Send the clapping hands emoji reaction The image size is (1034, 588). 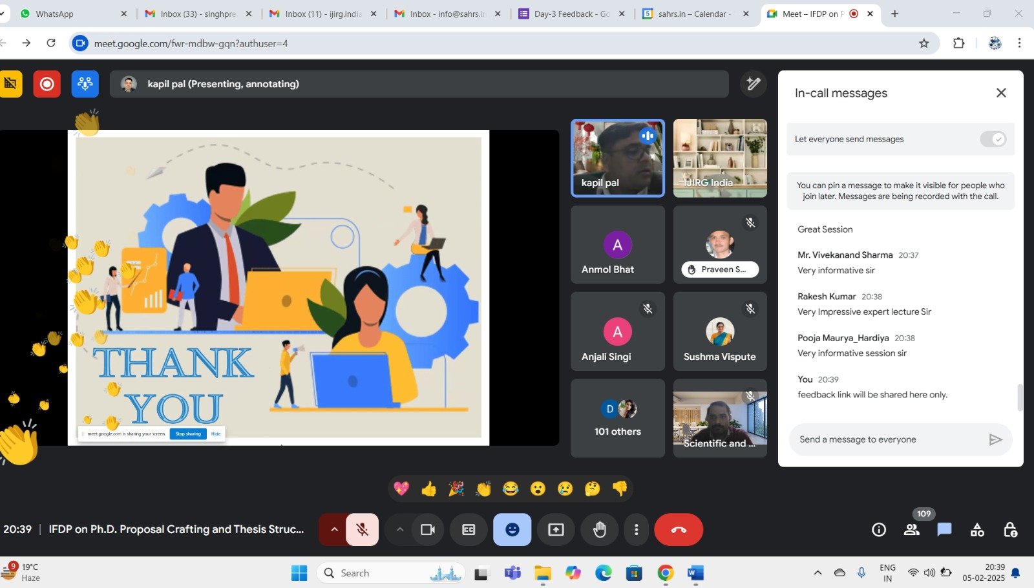[x=483, y=489]
